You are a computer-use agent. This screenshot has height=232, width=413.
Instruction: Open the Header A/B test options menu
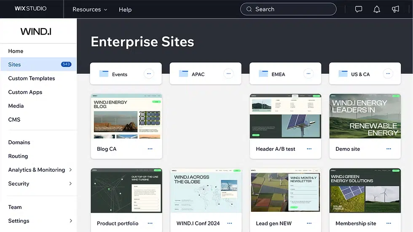click(x=309, y=149)
